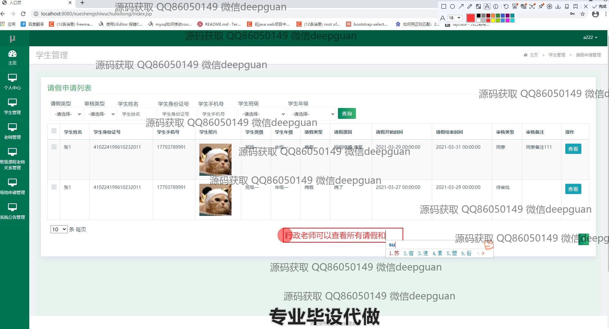Select the arrow annotation tool
This screenshot has width=609, height=329.
[461, 6]
